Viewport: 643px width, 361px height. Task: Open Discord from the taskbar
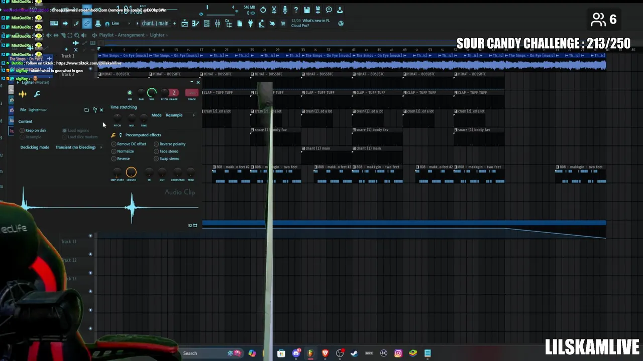296,353
